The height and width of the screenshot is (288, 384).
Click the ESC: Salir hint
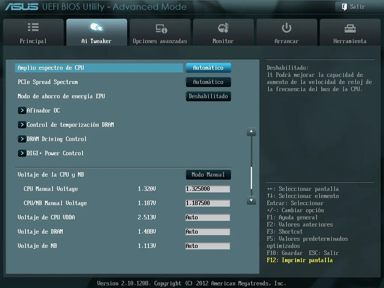[x=324, y=253]
